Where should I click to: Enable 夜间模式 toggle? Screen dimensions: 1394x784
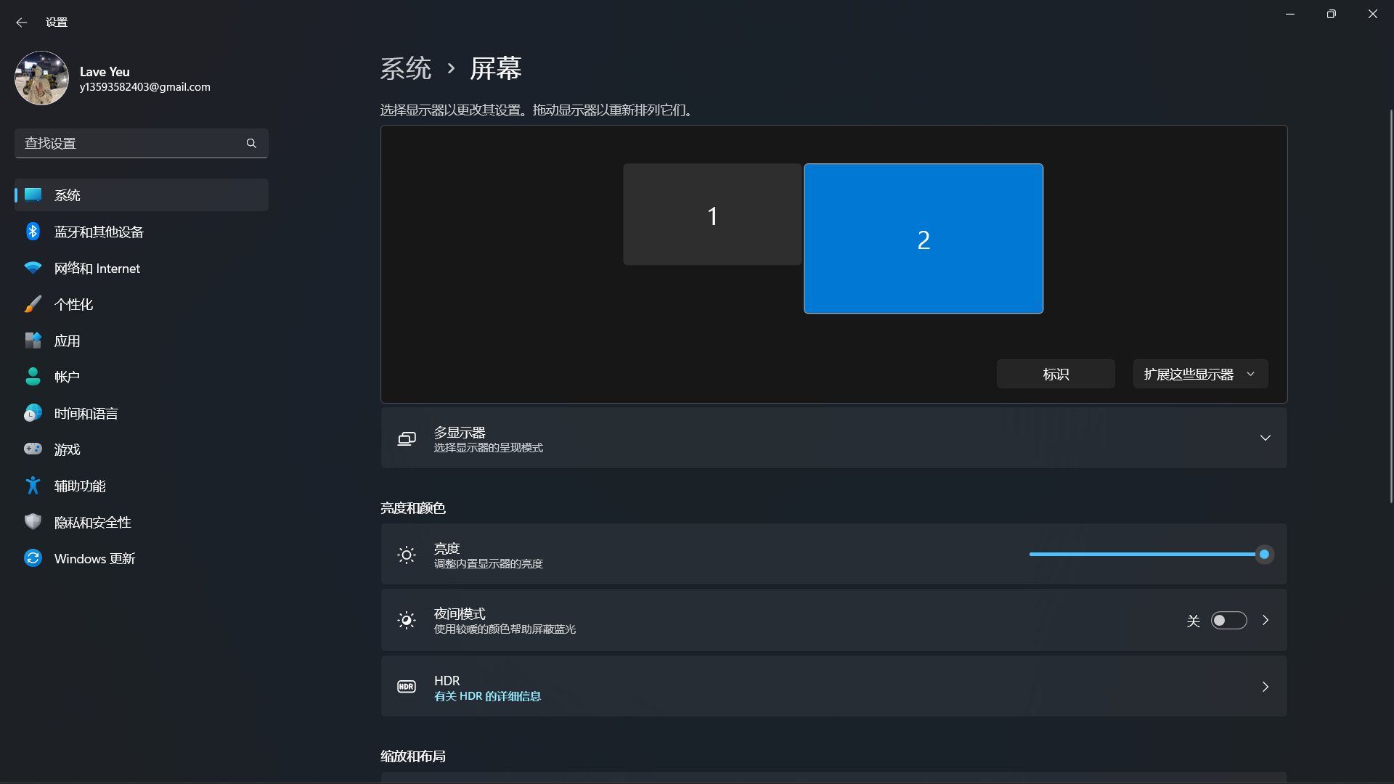point(1229,620)
